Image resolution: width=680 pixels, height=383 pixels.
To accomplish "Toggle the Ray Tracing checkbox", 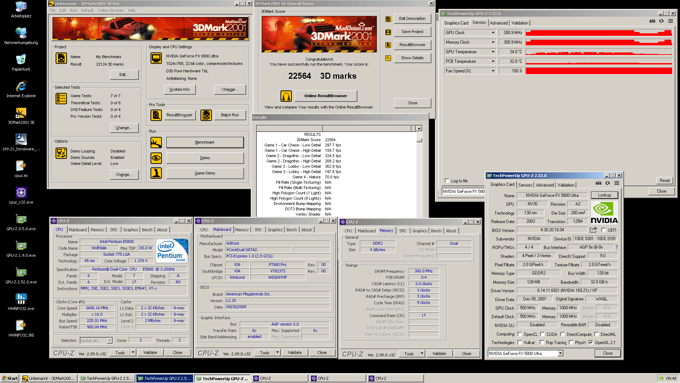I will (542, 342).
